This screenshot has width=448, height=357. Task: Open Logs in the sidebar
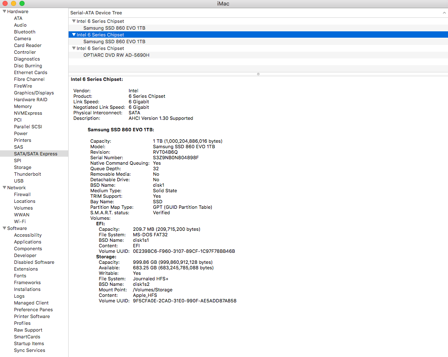(x=19, y=296)
